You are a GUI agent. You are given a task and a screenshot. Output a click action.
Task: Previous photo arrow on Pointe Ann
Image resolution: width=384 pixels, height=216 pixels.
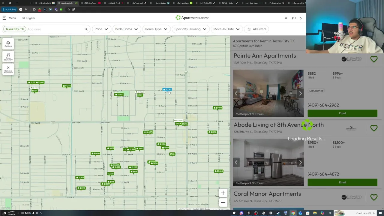point(236,93)
